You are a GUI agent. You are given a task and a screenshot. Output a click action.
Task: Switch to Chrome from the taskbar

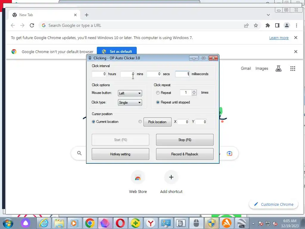point(90,223)
